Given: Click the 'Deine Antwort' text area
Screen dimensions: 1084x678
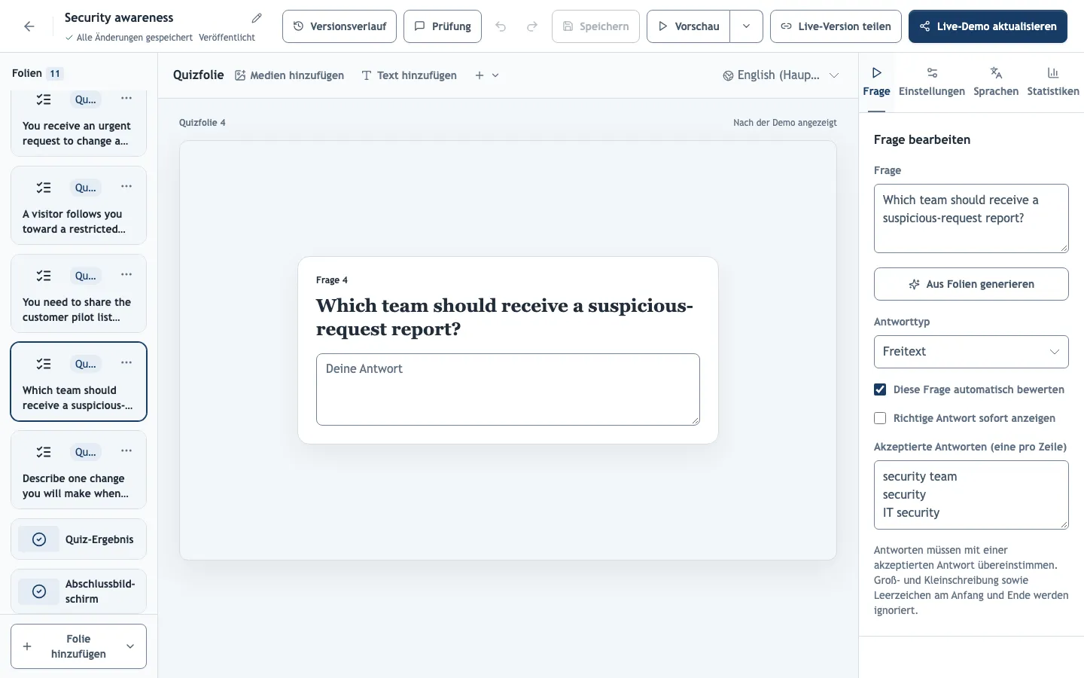Looking at the screenshot, I should click(x=508, y=389).
